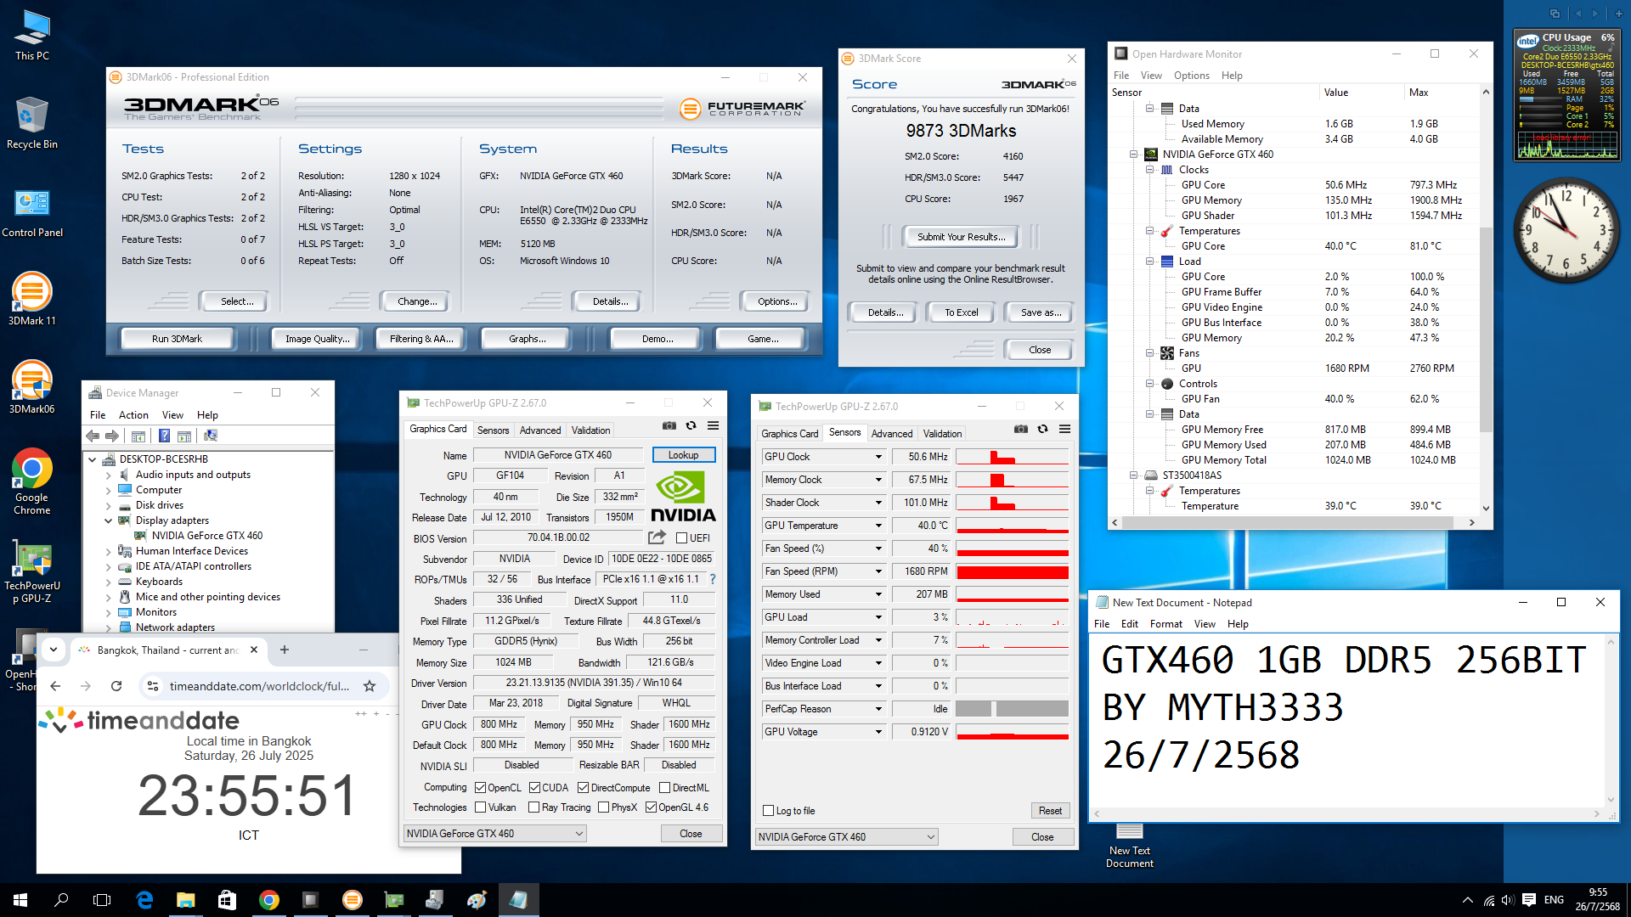This screenshot has height=917, width=1631.
Task: Open This PC desktop icon
Action: pos(32,35)
